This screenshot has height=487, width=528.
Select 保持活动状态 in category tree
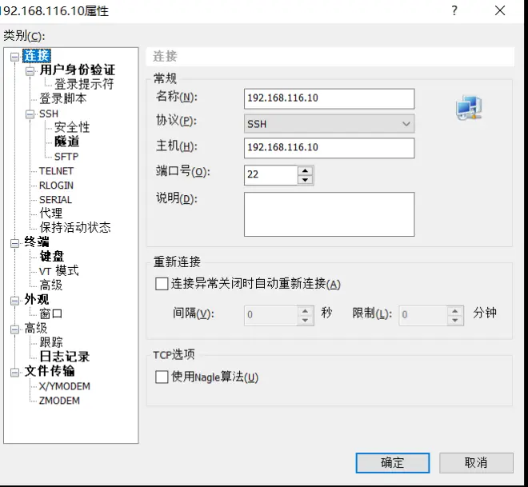[75, 228]
